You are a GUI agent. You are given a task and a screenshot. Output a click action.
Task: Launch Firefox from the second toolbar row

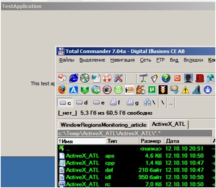[62, 89]
